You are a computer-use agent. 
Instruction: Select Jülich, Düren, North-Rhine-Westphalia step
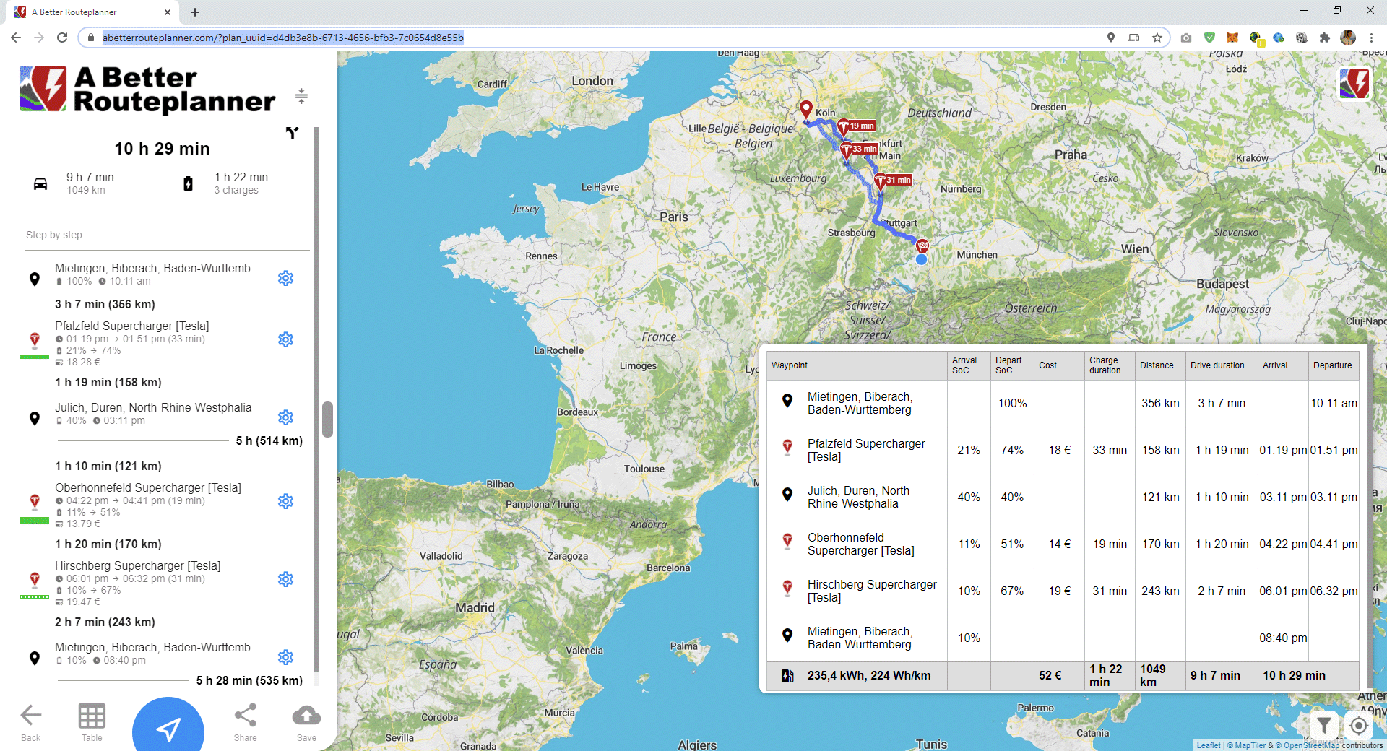[153, 407]
